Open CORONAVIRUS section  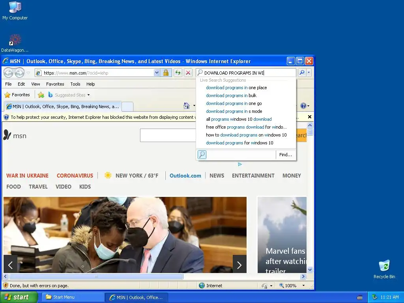[x=75, y=176]
